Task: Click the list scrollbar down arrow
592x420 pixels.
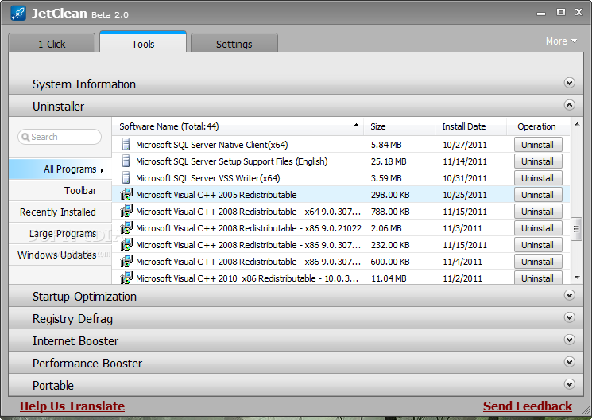Action: coord(577,278)
